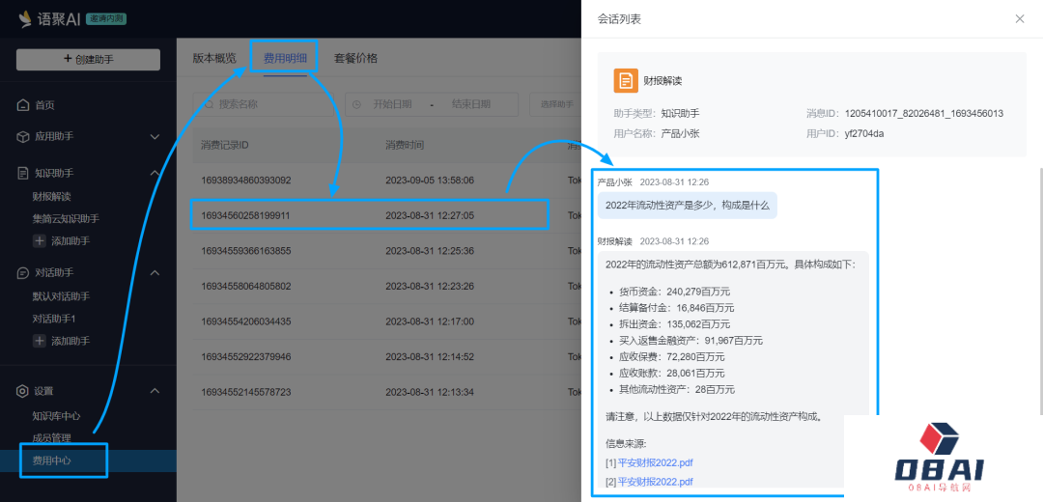Click the home icon beside 首页
Screen dimensions: 1043x502
(x=23, y=105)
